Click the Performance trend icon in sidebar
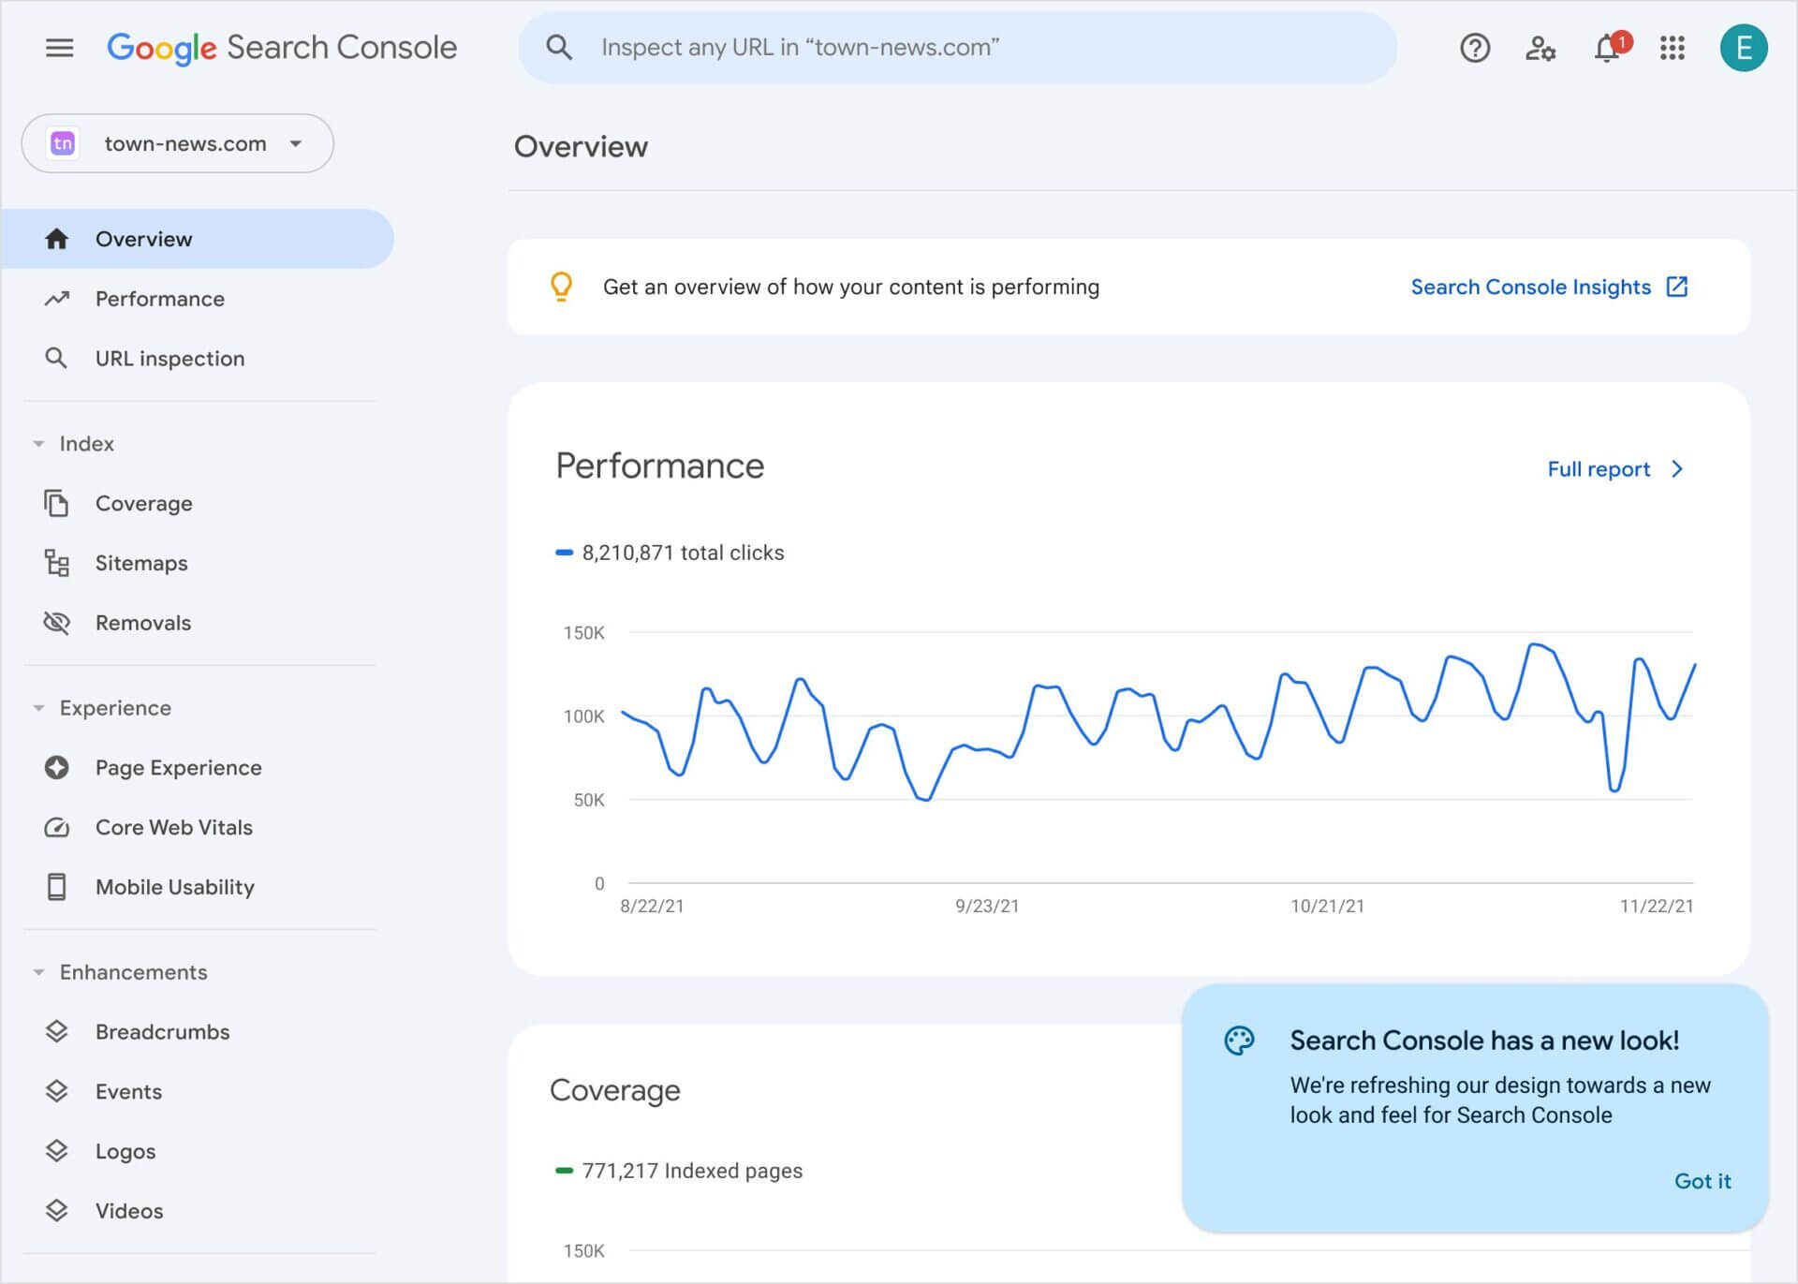The width and height of the screenshot is (1798, 1284). [x=57, y=299]
